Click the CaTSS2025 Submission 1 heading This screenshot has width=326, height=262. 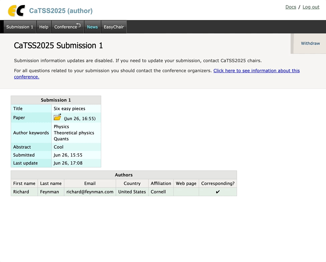(58, 46)
